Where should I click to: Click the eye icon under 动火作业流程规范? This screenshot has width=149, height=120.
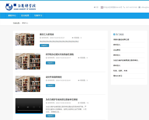[79, 80]
